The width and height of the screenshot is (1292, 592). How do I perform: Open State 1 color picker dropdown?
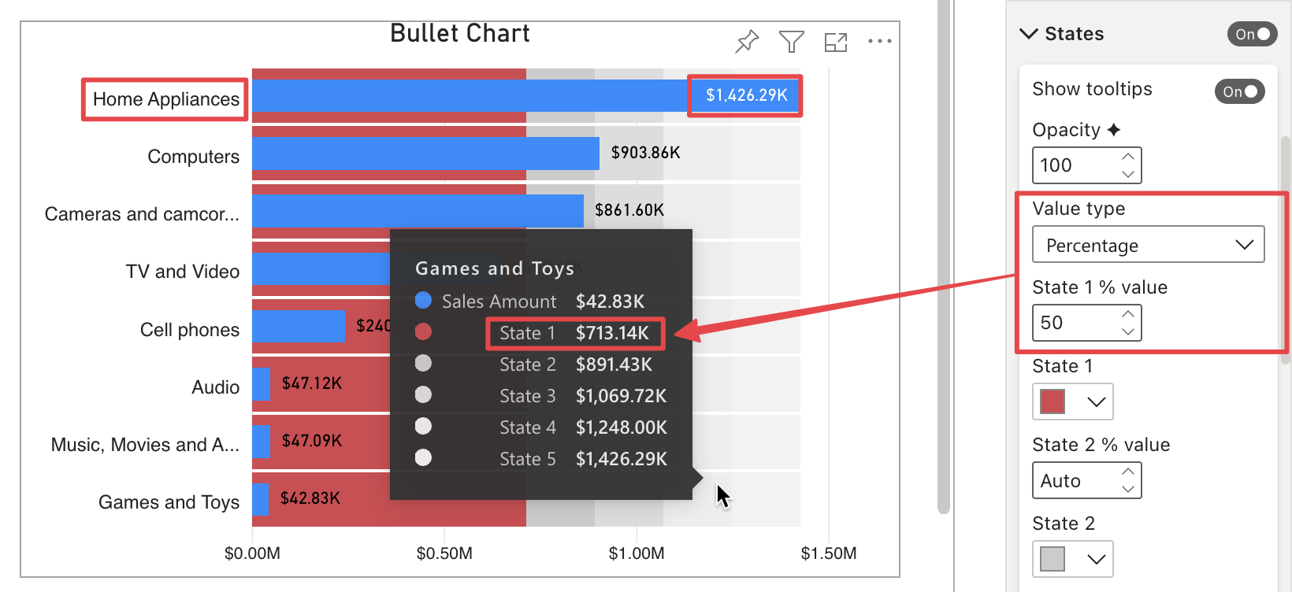(x=1096, y=401)
